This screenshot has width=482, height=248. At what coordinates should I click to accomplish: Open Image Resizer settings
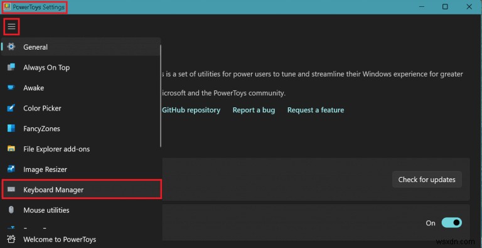coord(81,170)
